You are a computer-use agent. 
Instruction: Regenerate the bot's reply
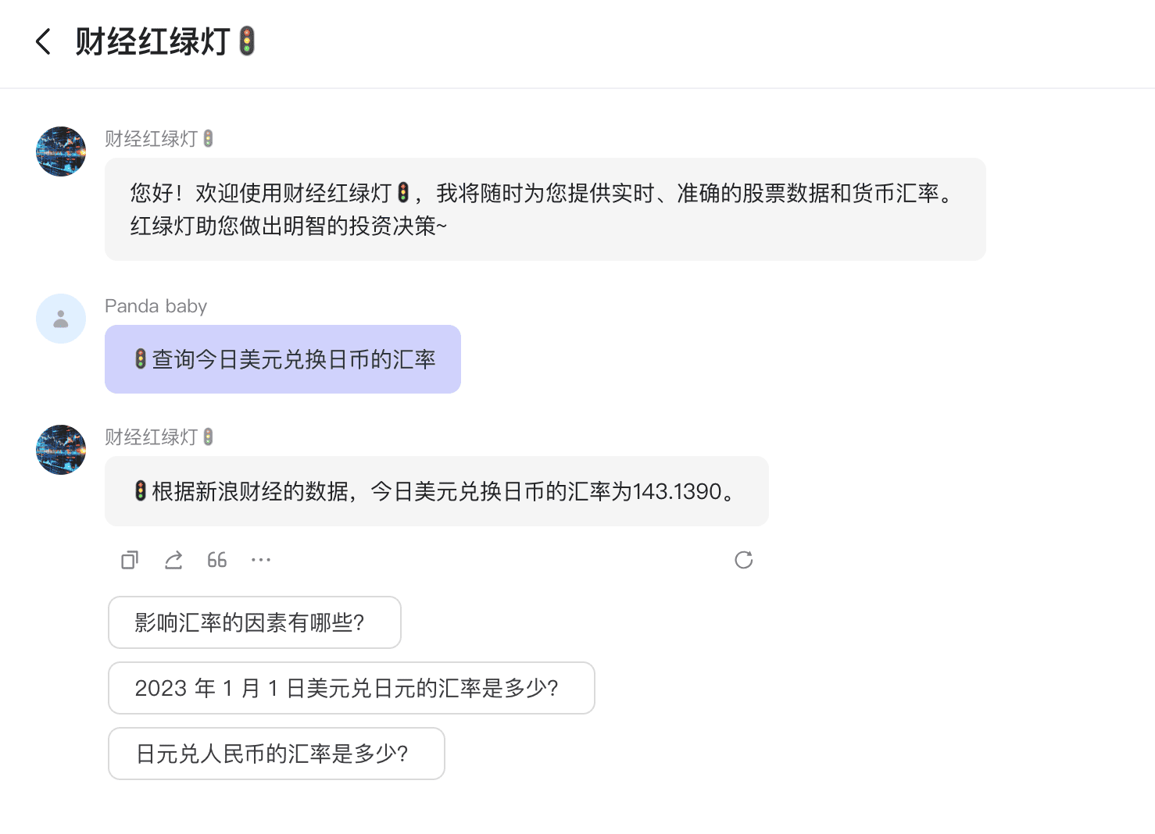(x=743, y=560)
